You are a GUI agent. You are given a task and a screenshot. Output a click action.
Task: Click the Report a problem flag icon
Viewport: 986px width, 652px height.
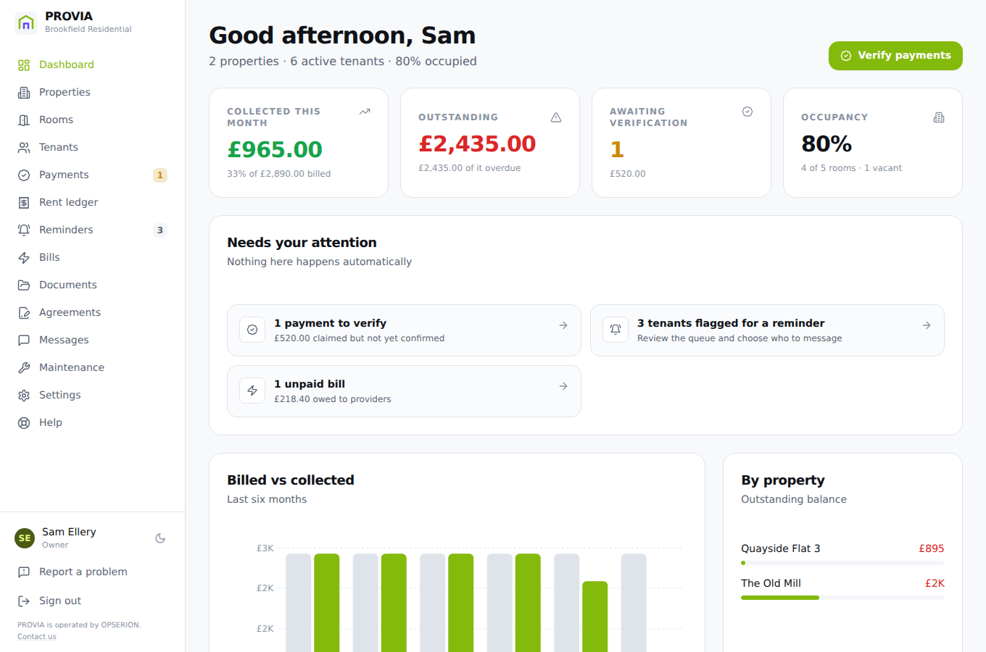tap(24, 572)
